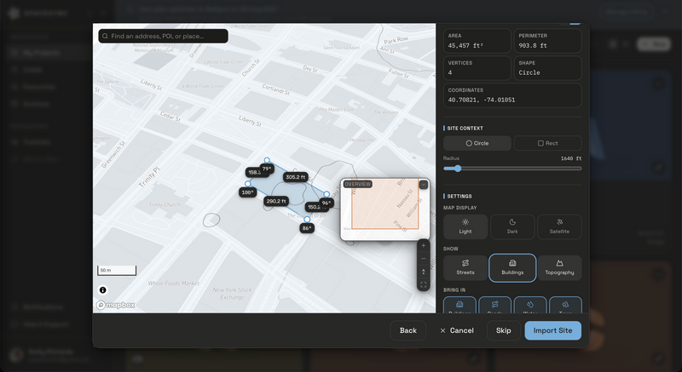Click the Whole Foods Market map label

click(174, 283)
